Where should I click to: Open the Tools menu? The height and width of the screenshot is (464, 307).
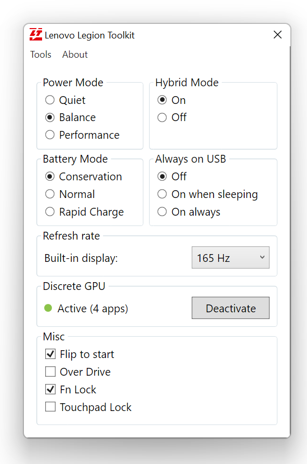click(x=41, y=55)
